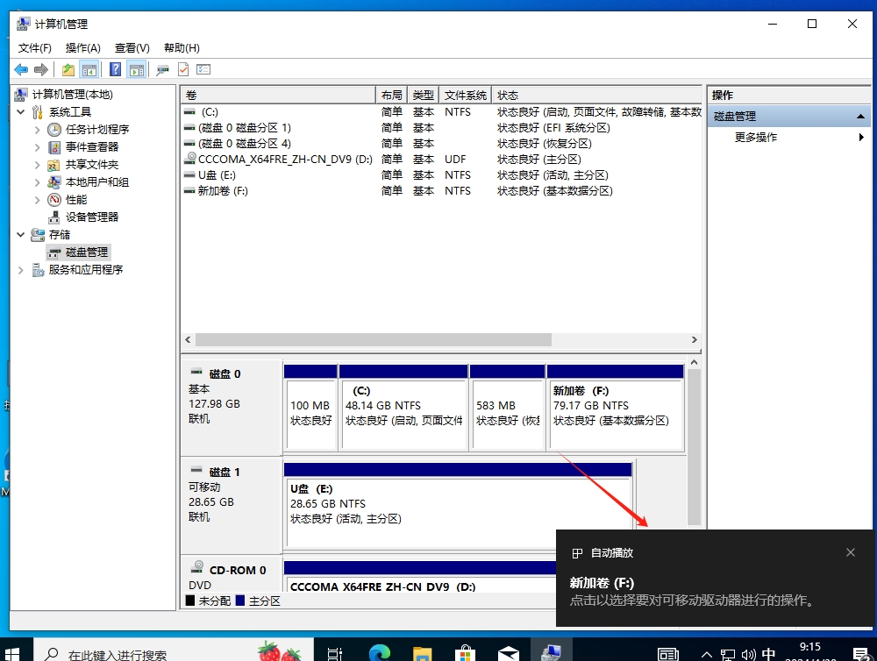Viewport: 877px width, 661px height.
Task: Collapse the 磁盘管理 actions section arrow
Action: tap(860, 117)
